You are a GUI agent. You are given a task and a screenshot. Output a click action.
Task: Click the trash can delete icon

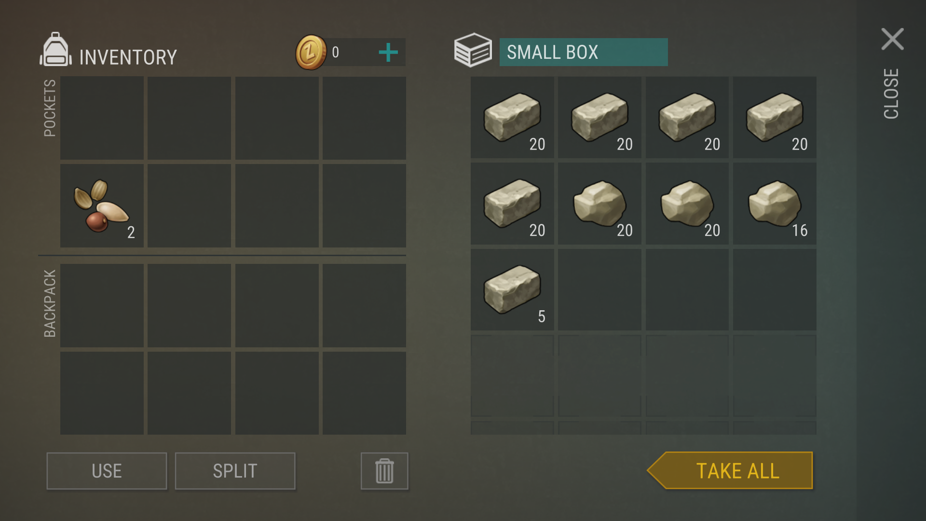click(x=384, y=471)
